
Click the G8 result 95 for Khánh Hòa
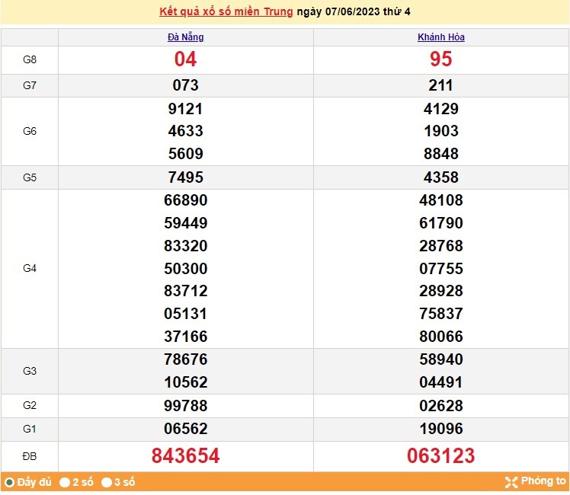click(x=441, y=59)
